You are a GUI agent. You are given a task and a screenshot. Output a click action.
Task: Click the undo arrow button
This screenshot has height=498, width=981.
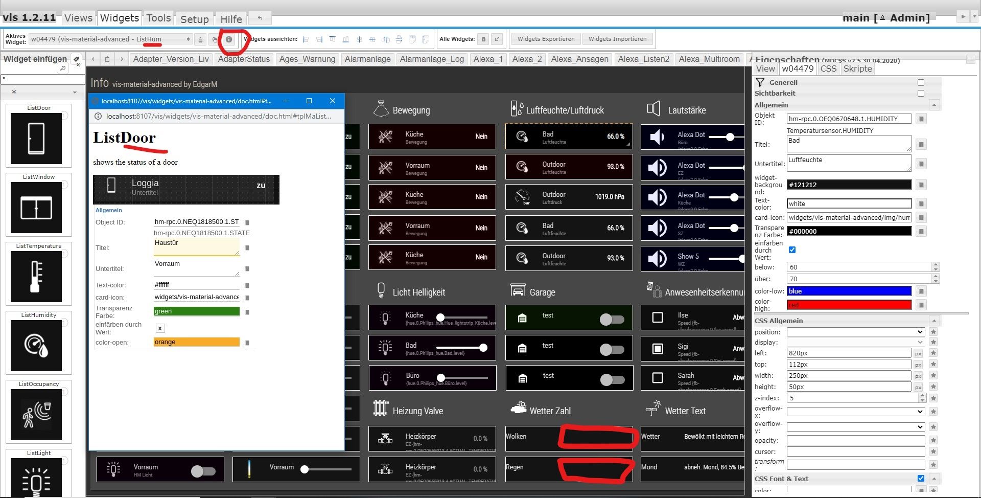260,18
